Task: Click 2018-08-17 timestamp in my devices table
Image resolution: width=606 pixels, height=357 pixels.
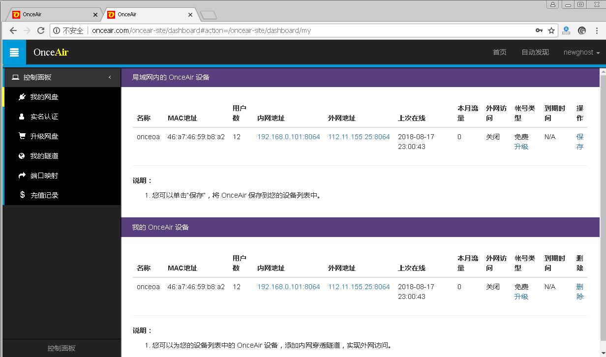Action: coord(416,292)
